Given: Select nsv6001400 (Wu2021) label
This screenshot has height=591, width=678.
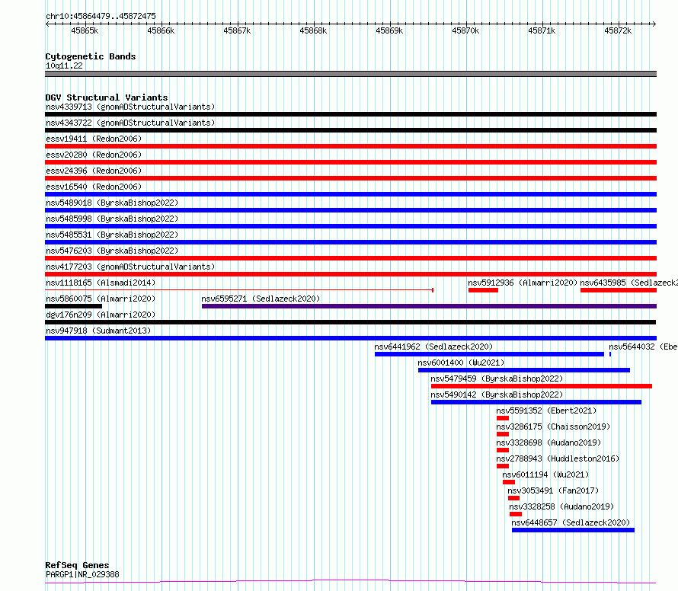Looking at the screenshot, I should click(461, 363).
